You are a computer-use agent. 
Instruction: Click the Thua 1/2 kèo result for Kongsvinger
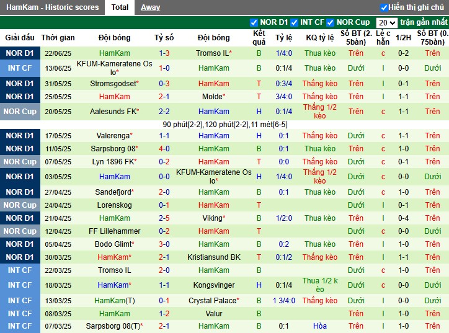click(320, 285)
